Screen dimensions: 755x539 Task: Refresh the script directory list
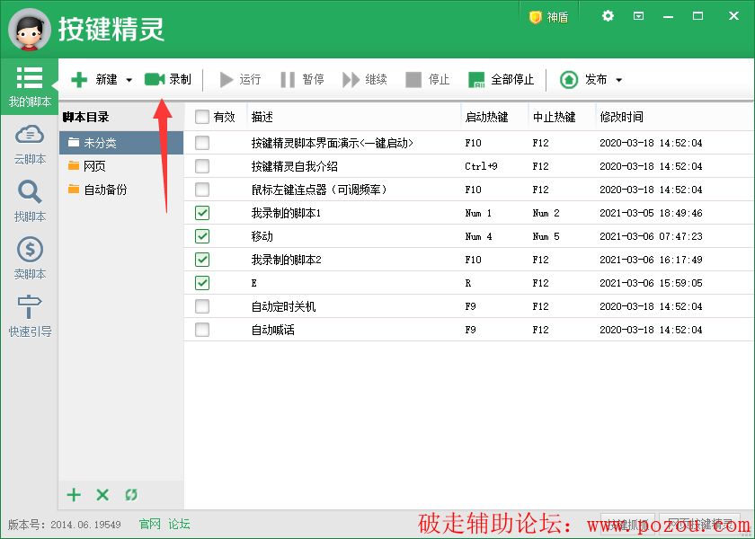pos(131,495)
